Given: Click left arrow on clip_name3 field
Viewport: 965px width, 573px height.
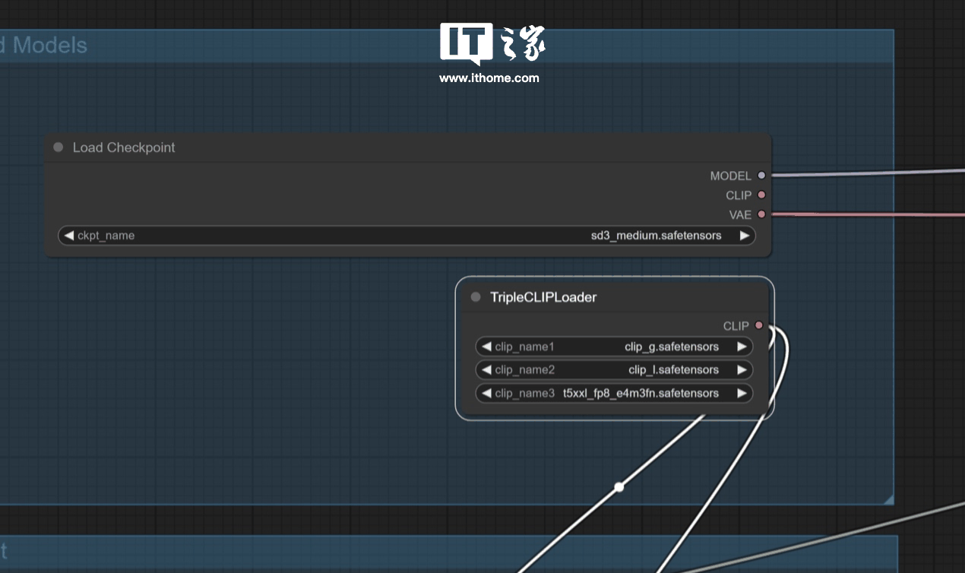Looking at the screenshot, I should [x=486, y=394].
